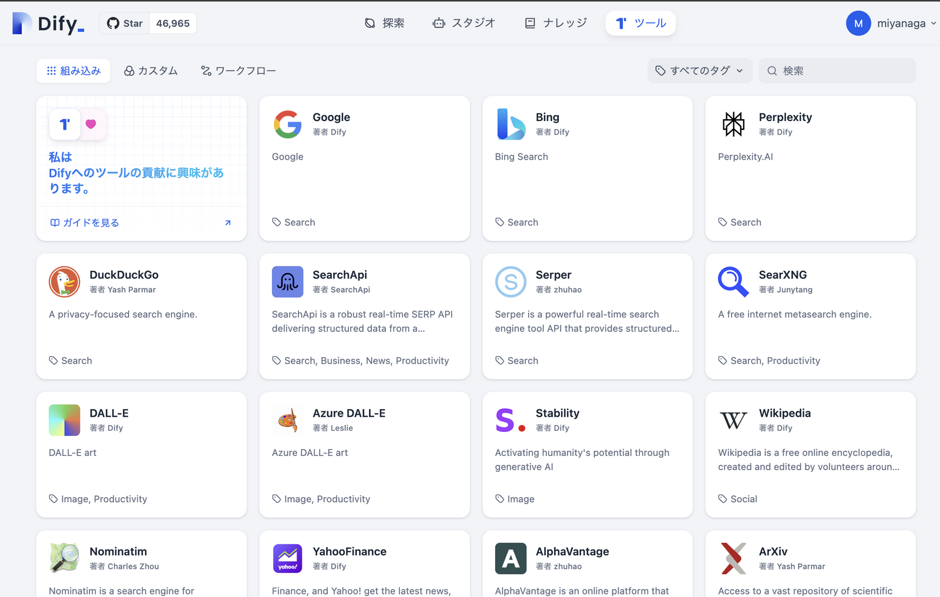Click the SearchApi octopus icon
This screenshot has height=597, width=940.
click(288, 281)
